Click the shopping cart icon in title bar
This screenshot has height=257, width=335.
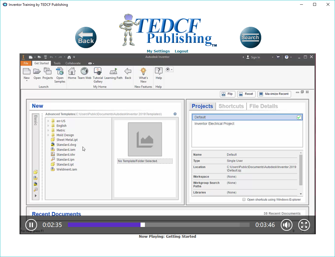(x=278, y=57)
